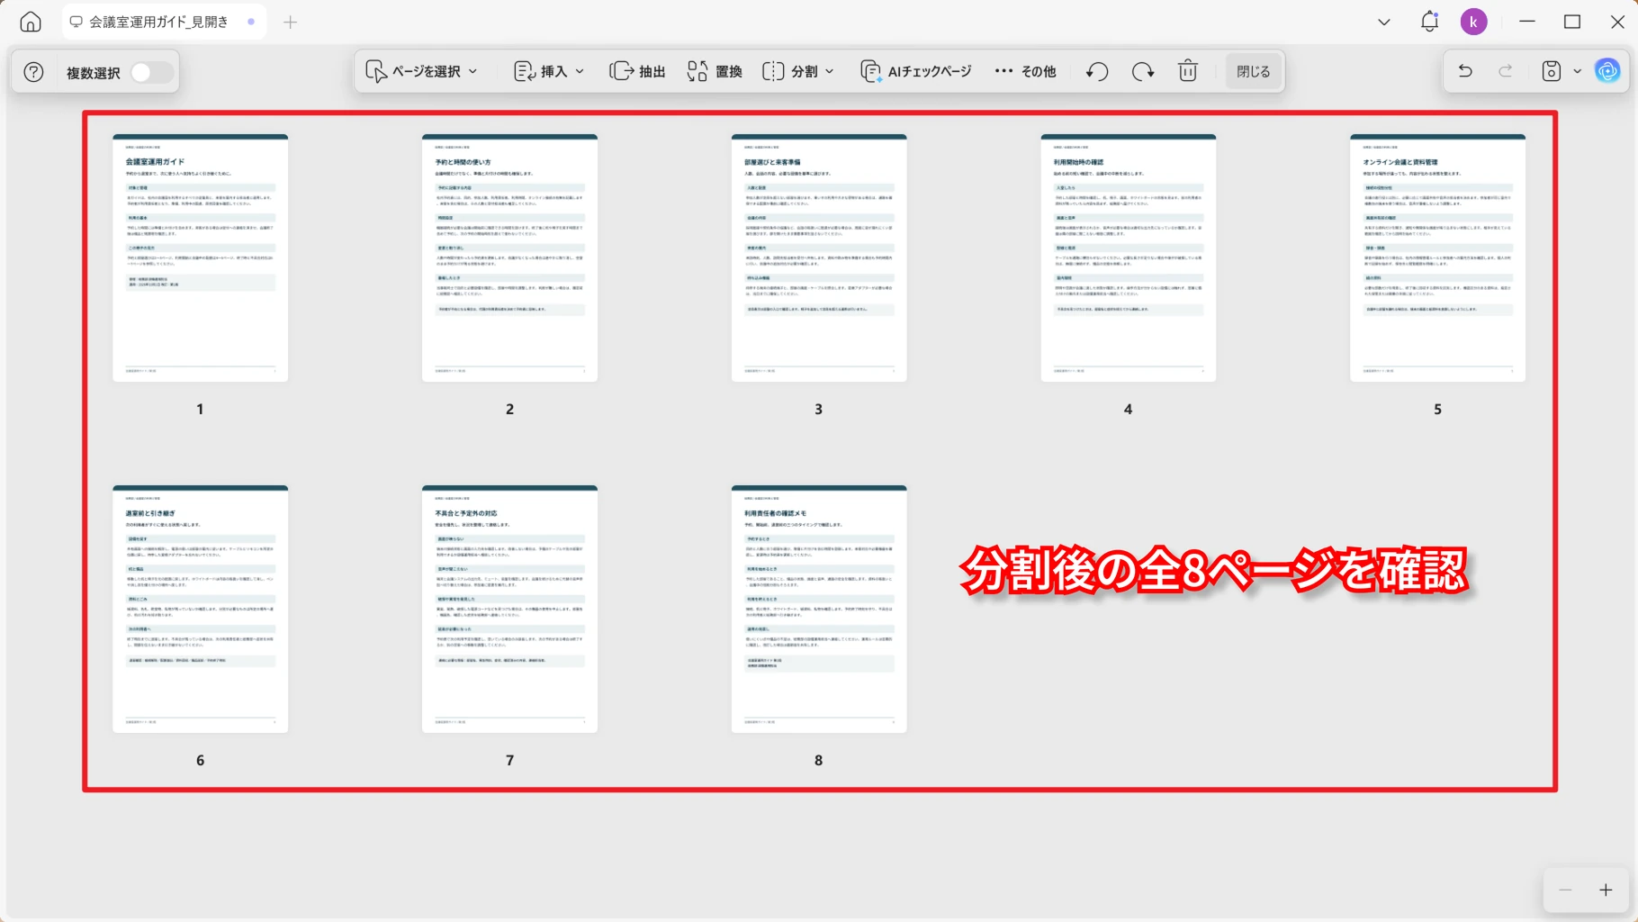Delete pages with the trash icon
The width and height of the screenshot is (1638, 922).
[1188, 71]
